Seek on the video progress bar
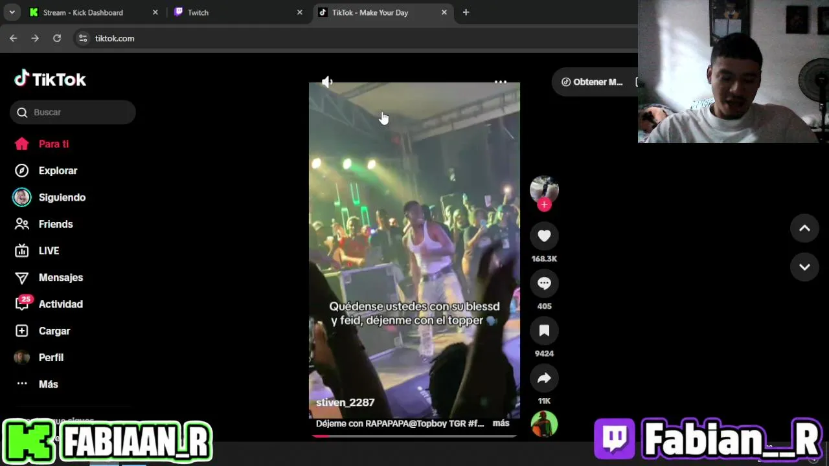 point(414,436)
